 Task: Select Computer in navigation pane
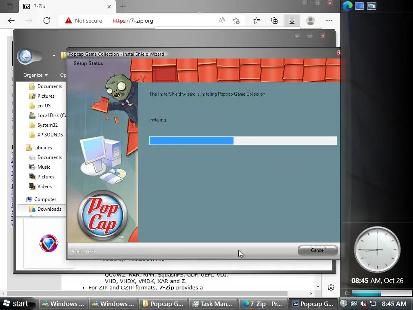click(x=41, y=199)
